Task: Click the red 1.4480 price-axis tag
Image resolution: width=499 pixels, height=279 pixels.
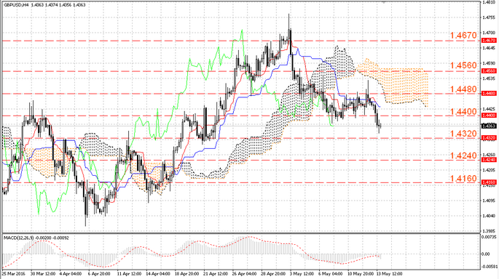Action: (x=489, y=93)
